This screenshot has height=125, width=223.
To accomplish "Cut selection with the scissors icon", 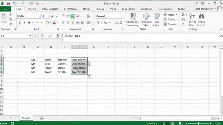I will pyautogui.click(x=10, y=15).
